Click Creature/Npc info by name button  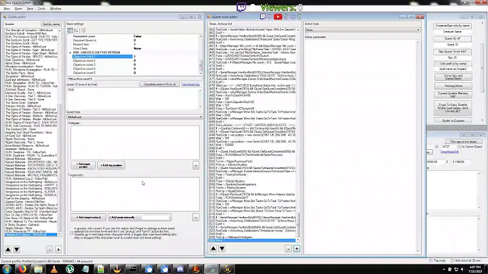453,26
